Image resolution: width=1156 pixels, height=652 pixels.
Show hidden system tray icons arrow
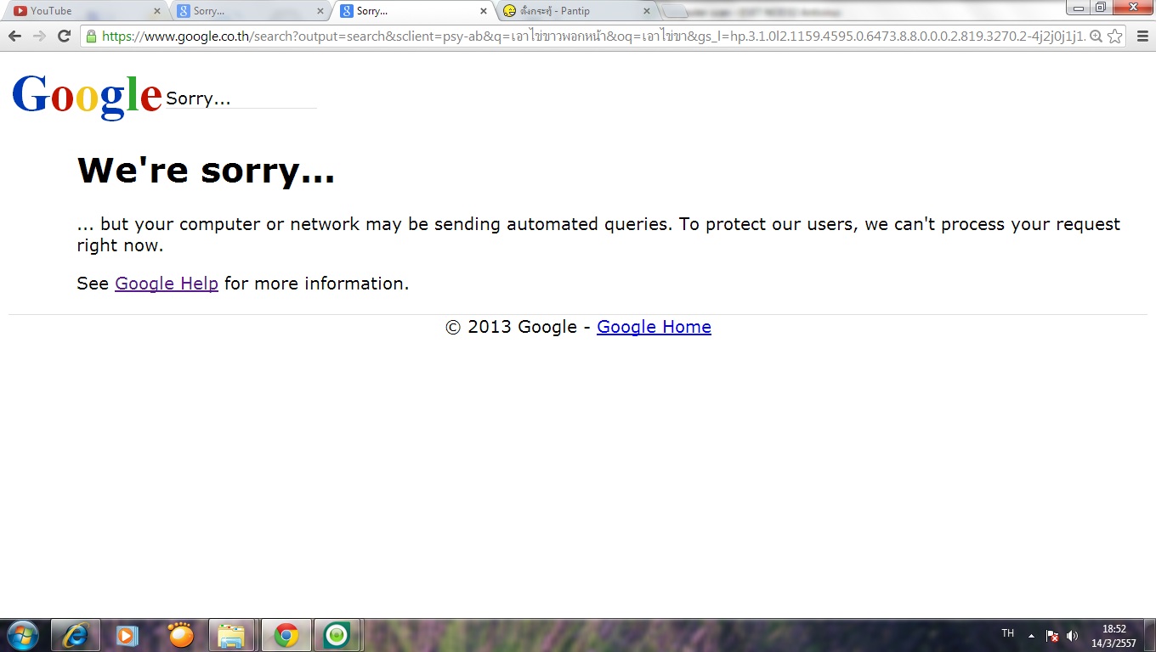1031,635
